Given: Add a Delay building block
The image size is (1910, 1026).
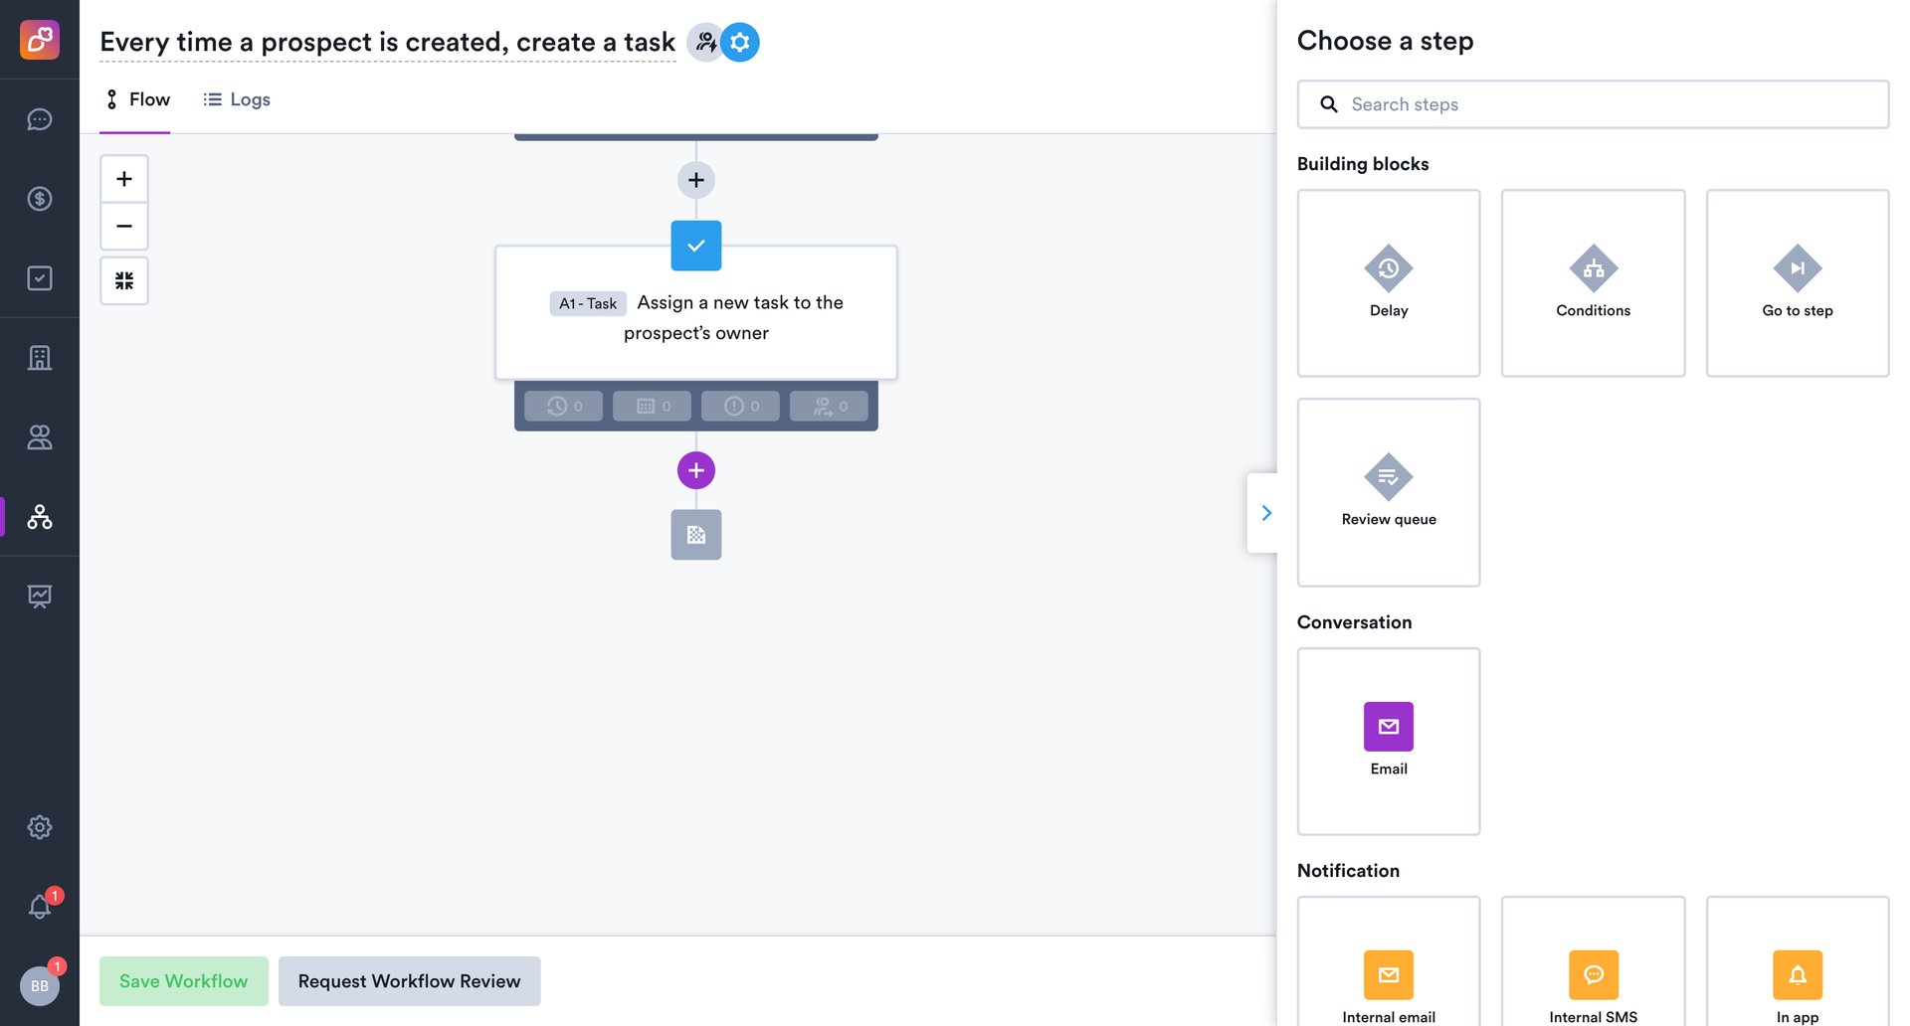Looking at the screenshot, I should (x=1388, y=282).
